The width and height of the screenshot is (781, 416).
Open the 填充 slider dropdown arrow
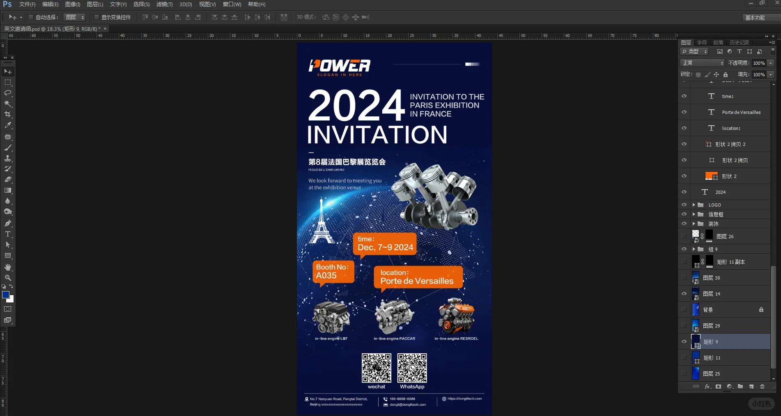point(771,75)
